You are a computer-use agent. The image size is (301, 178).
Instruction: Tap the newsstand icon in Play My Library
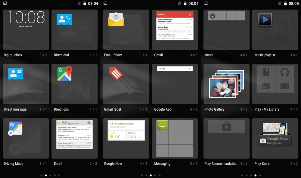coord(266,86)
